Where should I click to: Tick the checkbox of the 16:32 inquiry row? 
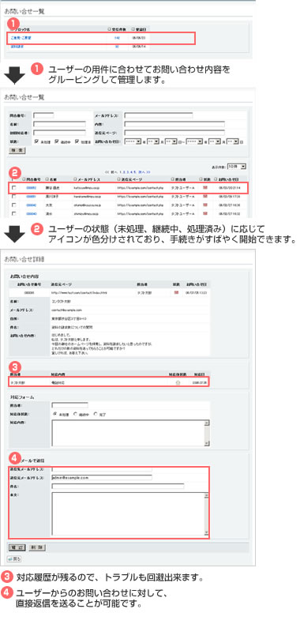click(x=14, y=214)
